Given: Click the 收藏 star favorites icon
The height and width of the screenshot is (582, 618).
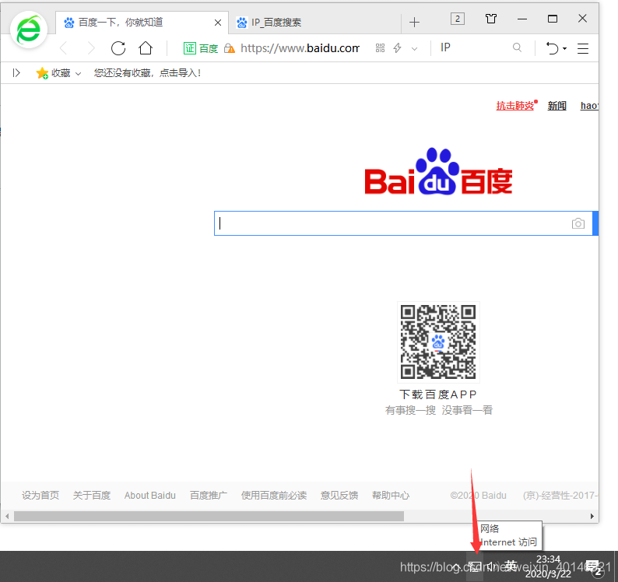Looking at the screenshot, I should [42, 73].
